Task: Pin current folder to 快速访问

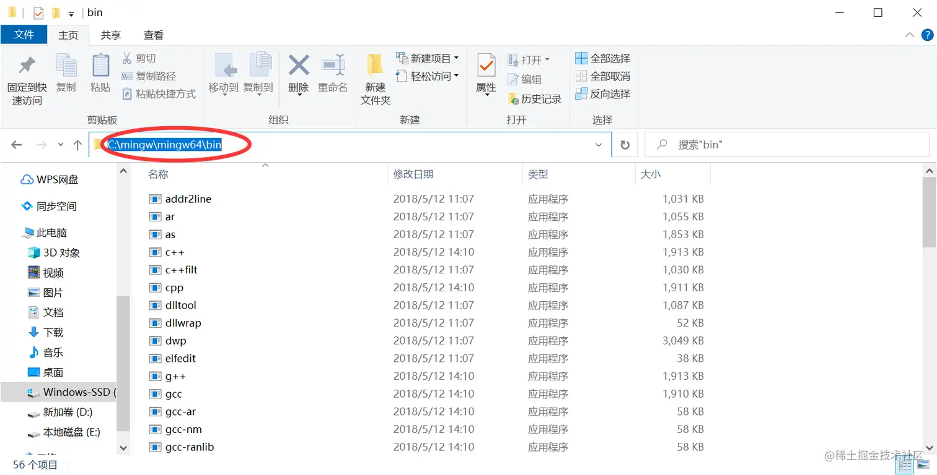Action: click(27, 79)
